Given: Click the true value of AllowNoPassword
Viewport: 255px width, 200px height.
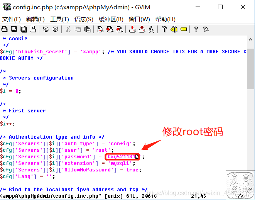Looking at the screenshot, I should 132,170.
